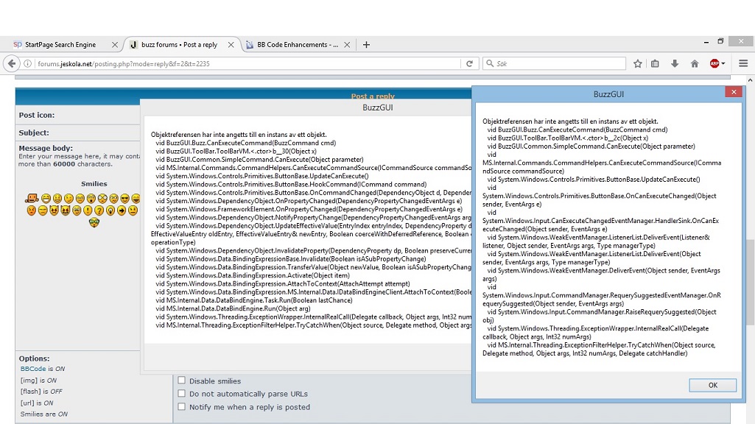Viewport: 755px width, 424px height.
Task: Open the downloads arrow icon
Action: 675,64
